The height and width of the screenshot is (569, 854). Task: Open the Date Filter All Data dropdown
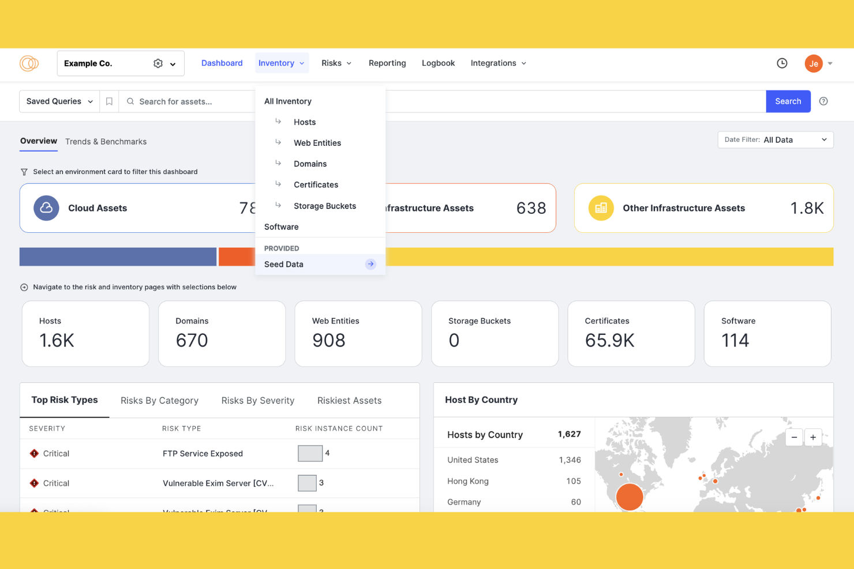click(x=775, y=140)
